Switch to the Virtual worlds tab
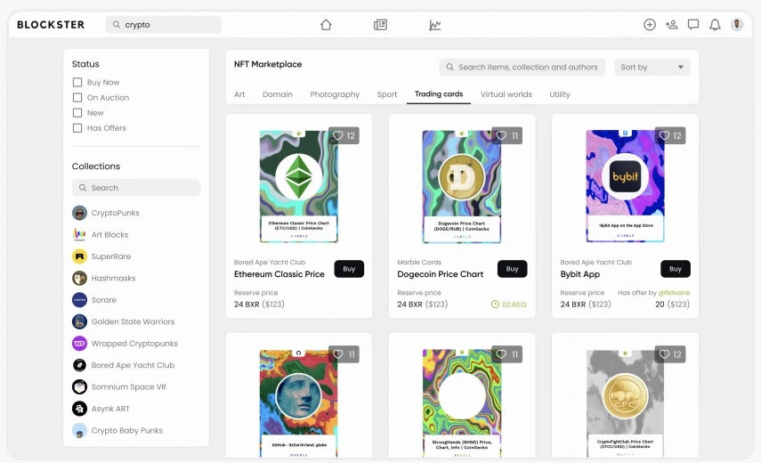 506,94
